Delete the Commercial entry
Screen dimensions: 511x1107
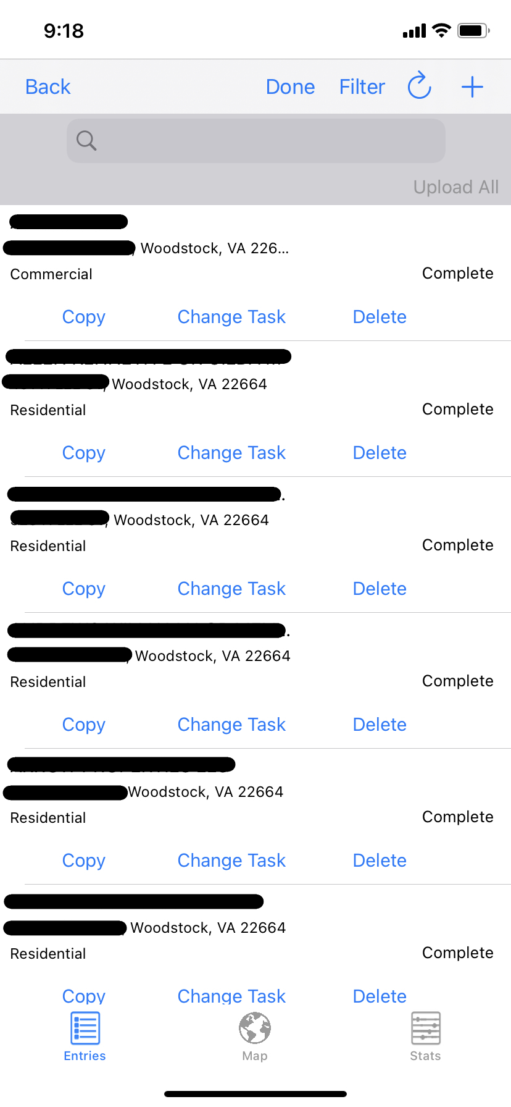379,316
